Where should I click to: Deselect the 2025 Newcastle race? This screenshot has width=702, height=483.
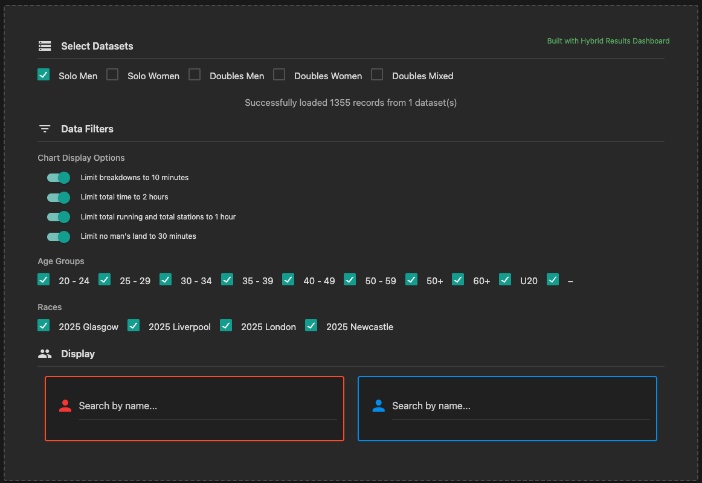pyautogui.click(x=311, y=325)
